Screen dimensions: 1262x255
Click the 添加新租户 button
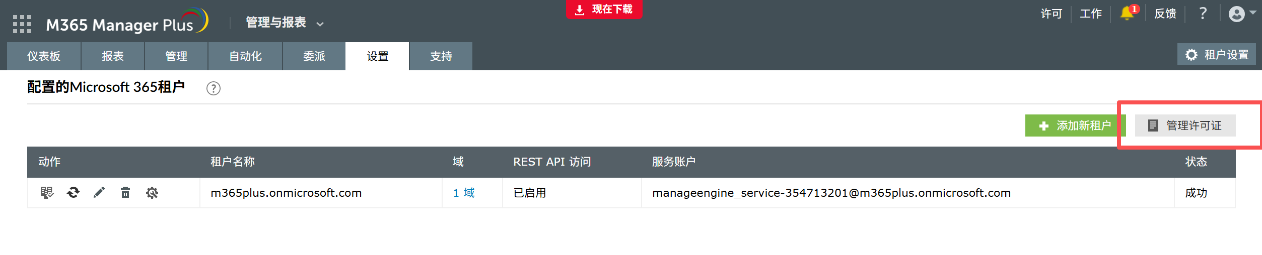click(1075, 125)
